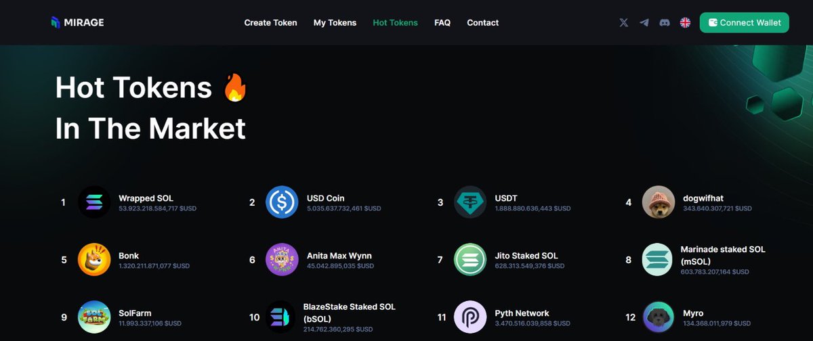Screen dimensions: 813x341
Task: Open the dogwifhat token name
Action: point(703,198)
